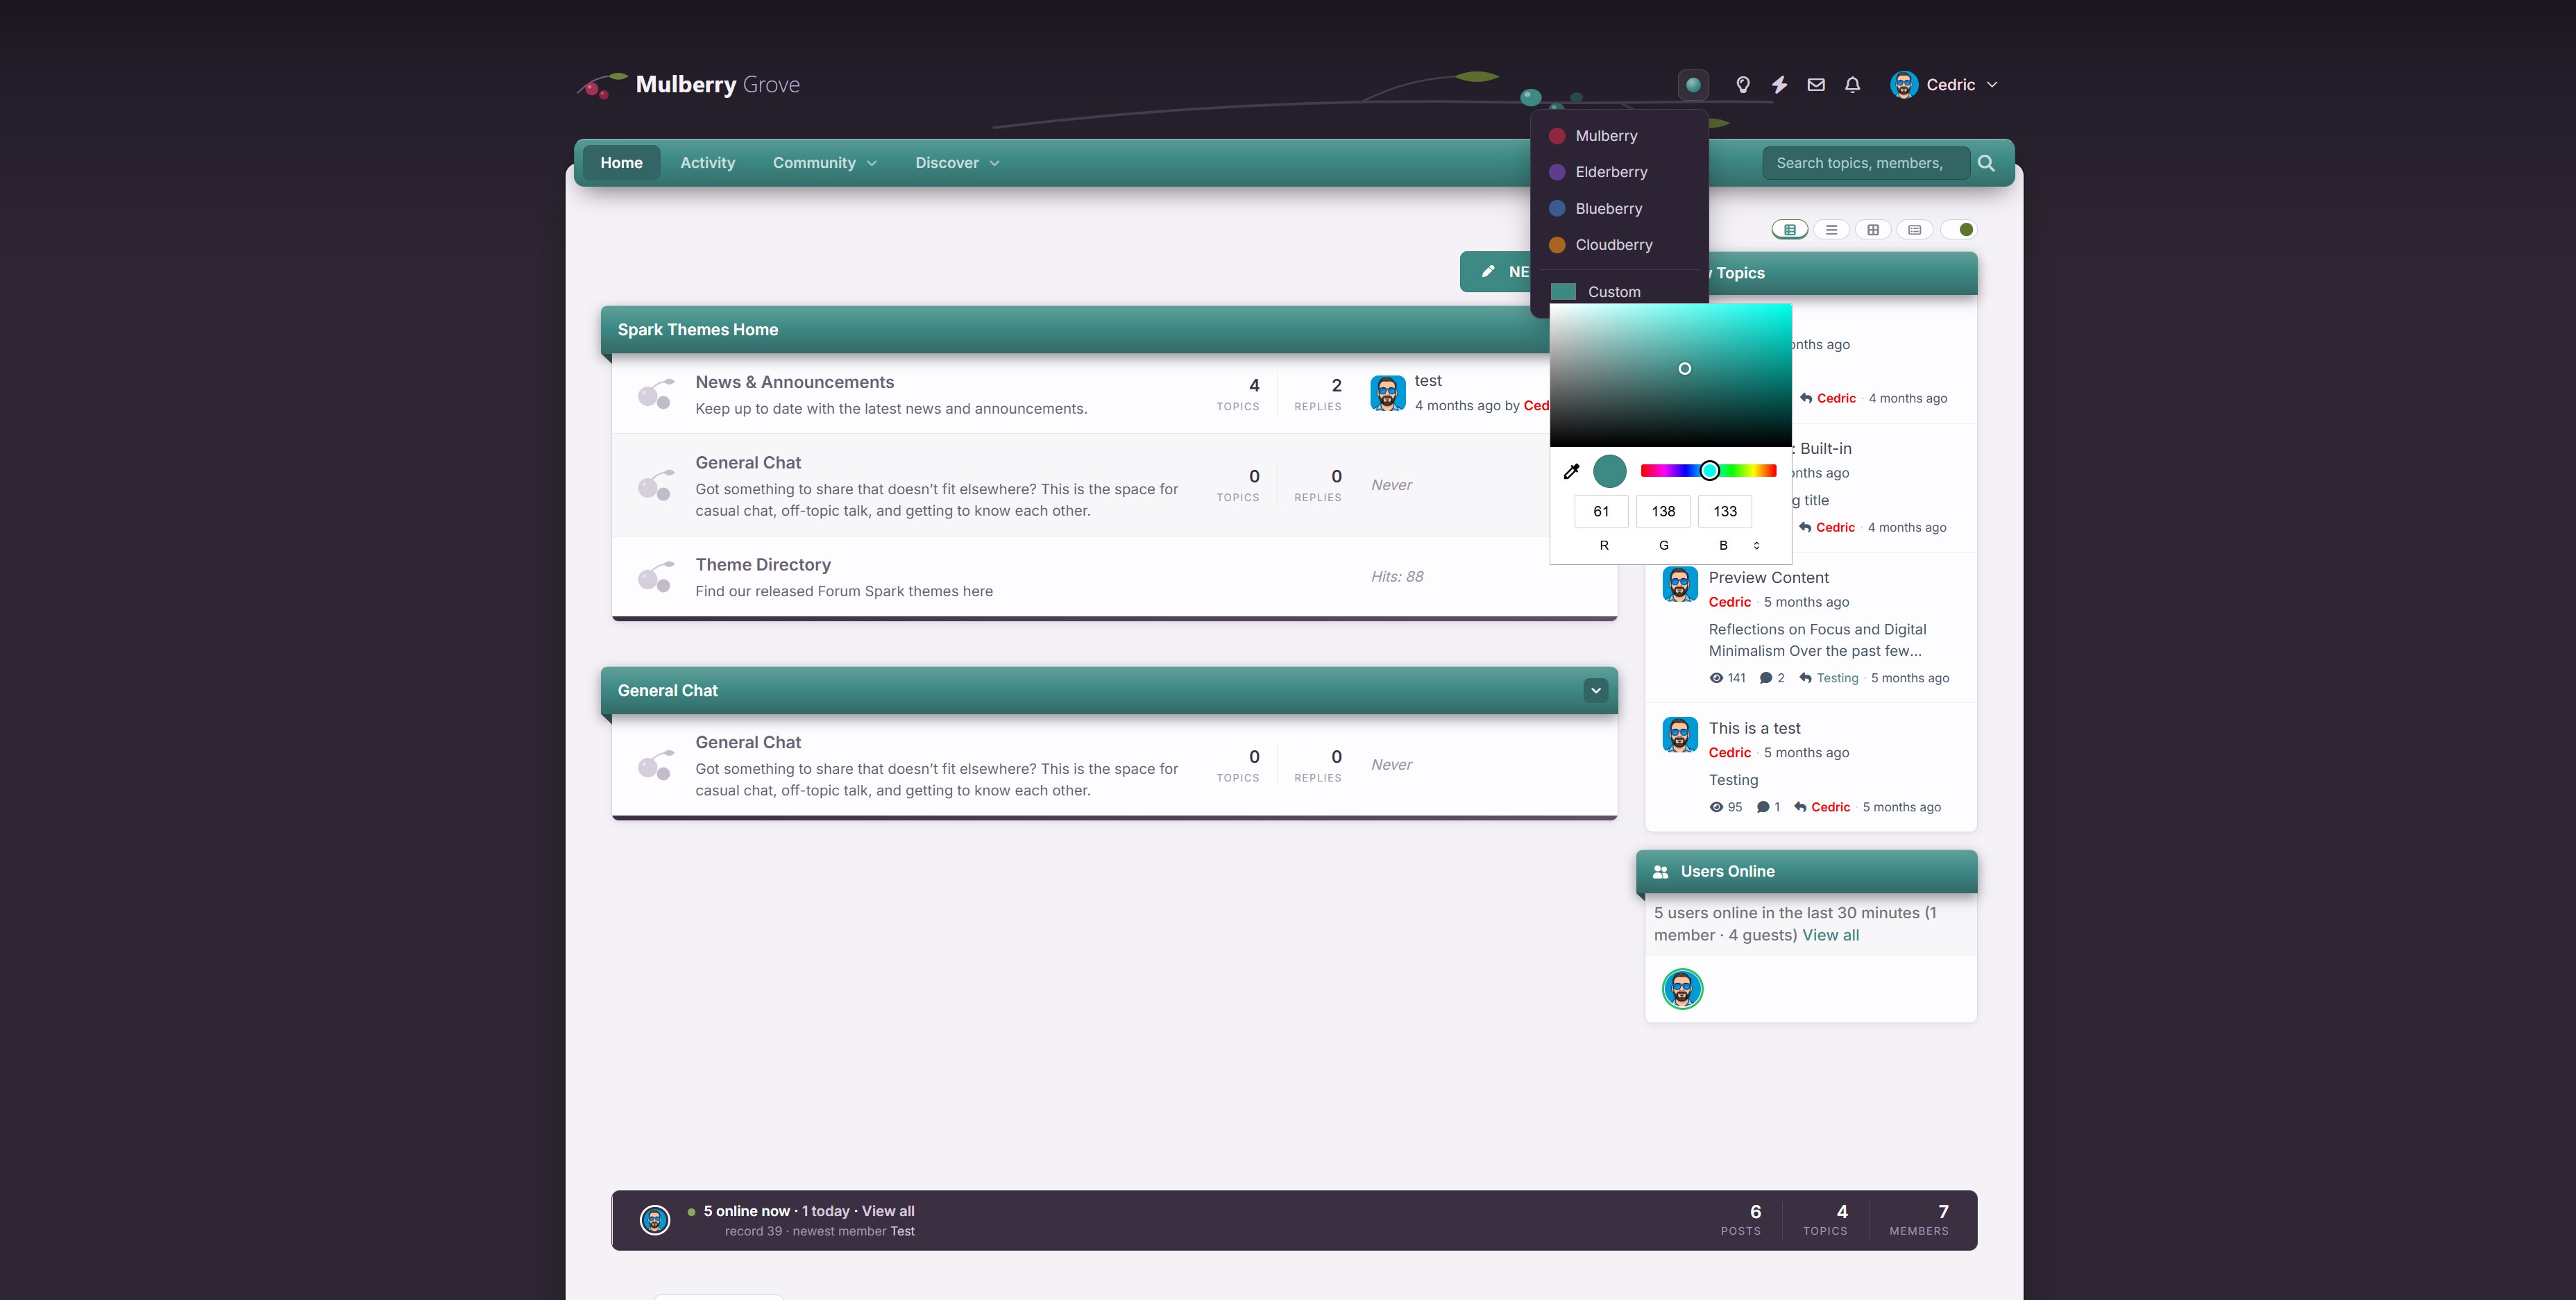
Task: Switch to grid layout view
Action: 1873,230
